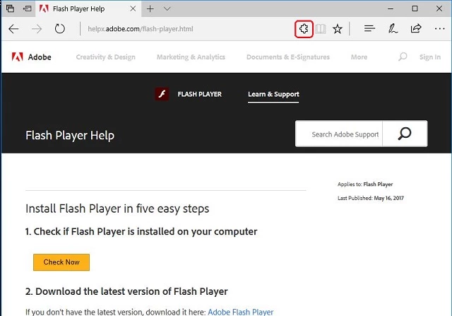
Task: Click 'Install Flash Player in five easy steps' heading
Action: coord(117,209)
